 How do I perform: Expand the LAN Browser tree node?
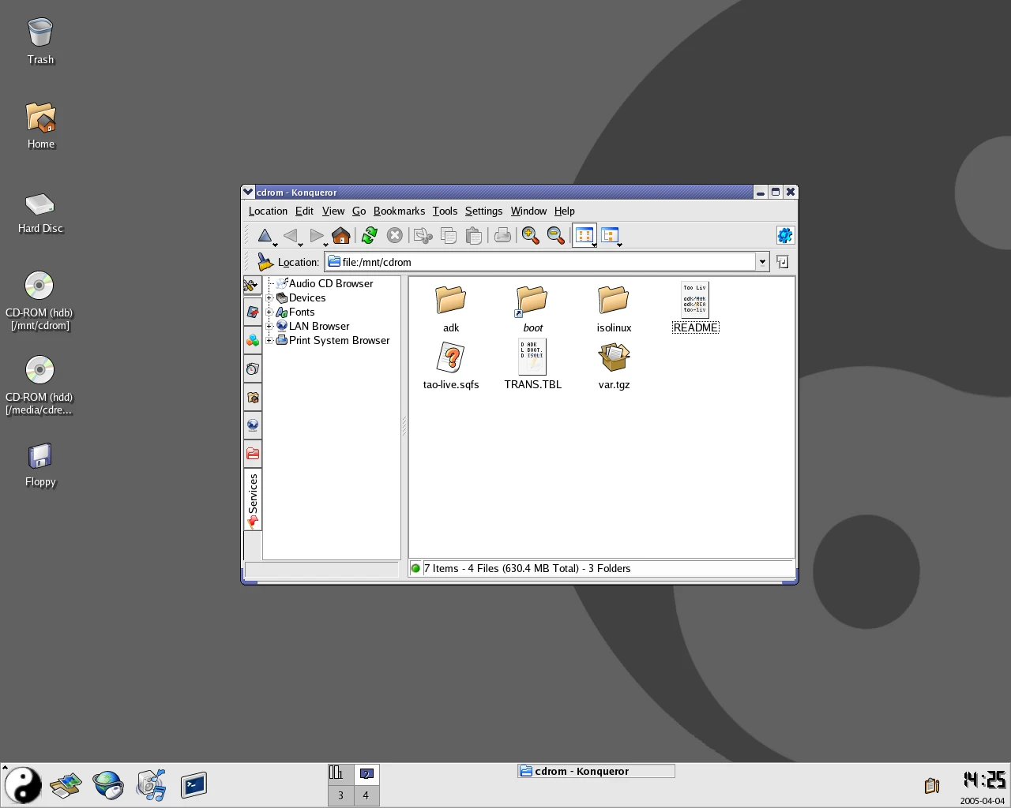coord(269,327)
